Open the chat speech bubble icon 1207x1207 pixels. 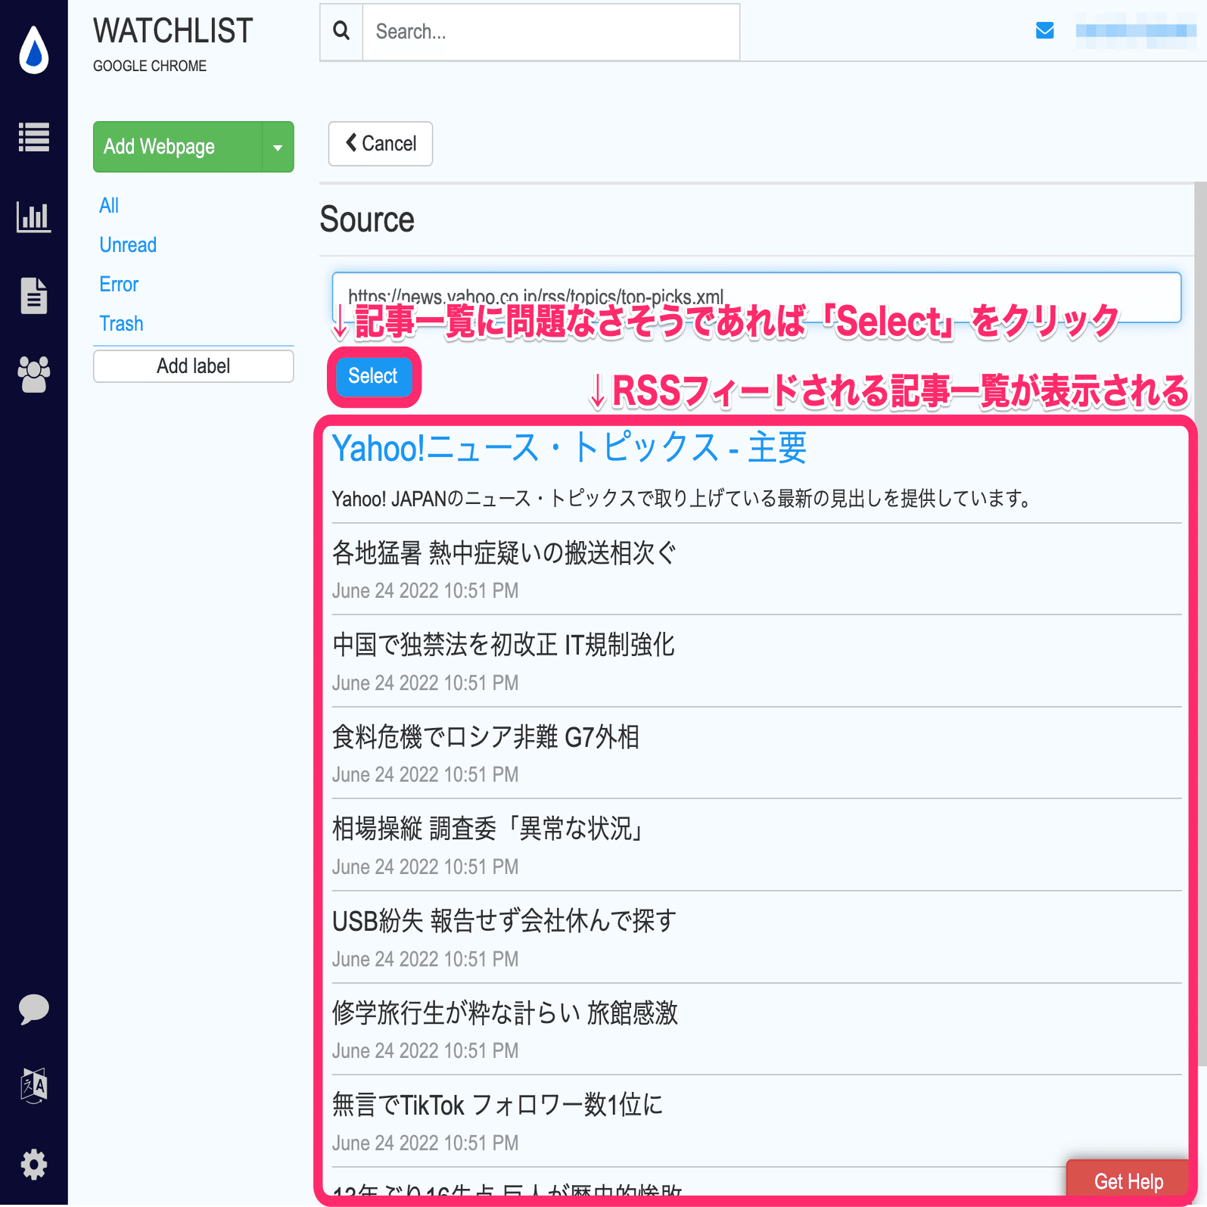pos(33,1009)
